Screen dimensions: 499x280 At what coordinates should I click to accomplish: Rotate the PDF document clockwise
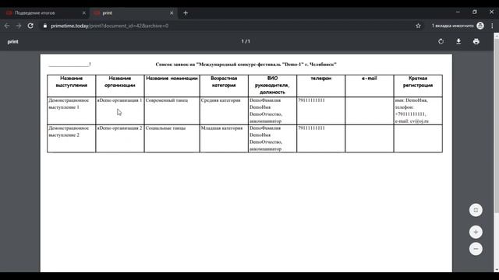(x=441, y=41)
